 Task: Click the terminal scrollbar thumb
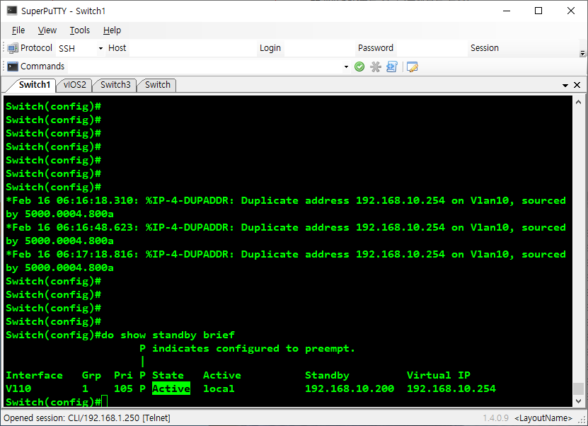(x=578, y=388)
